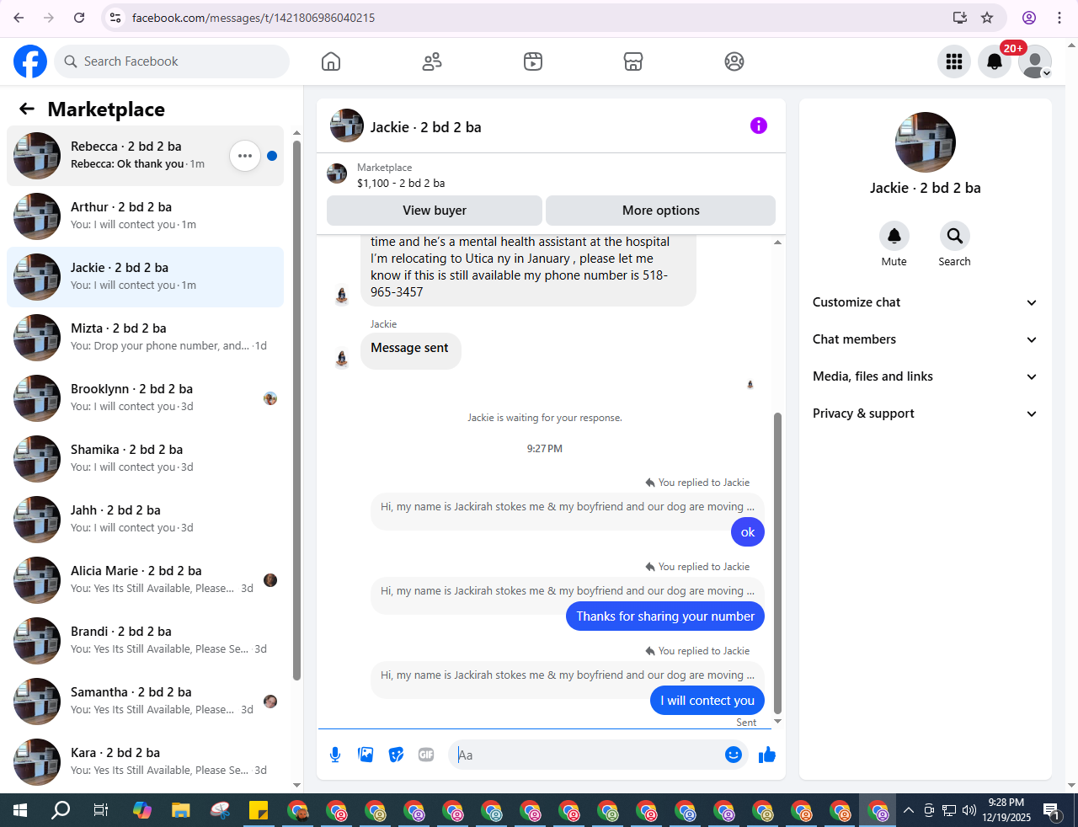Viewport: 1078px width, 827px height.
Task: Open the Marketplace storefront icon
Action: 633,61
